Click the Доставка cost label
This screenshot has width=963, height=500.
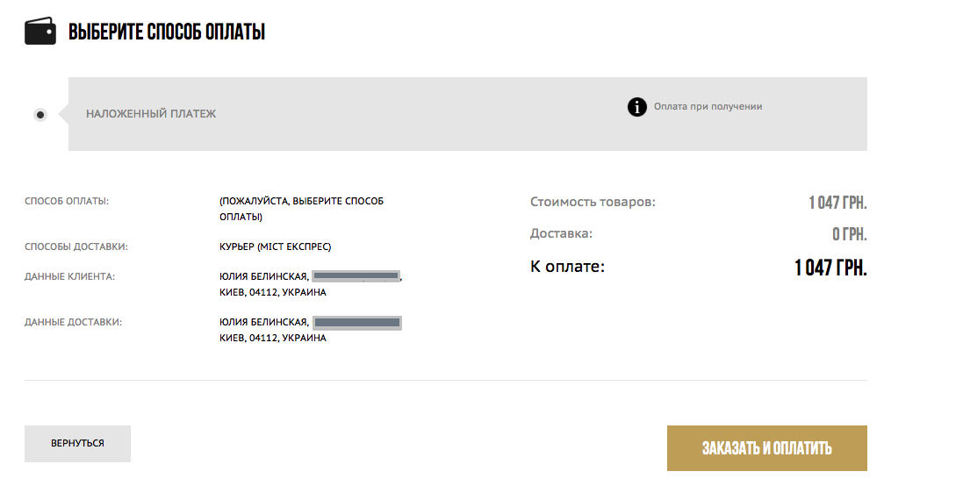561,234
